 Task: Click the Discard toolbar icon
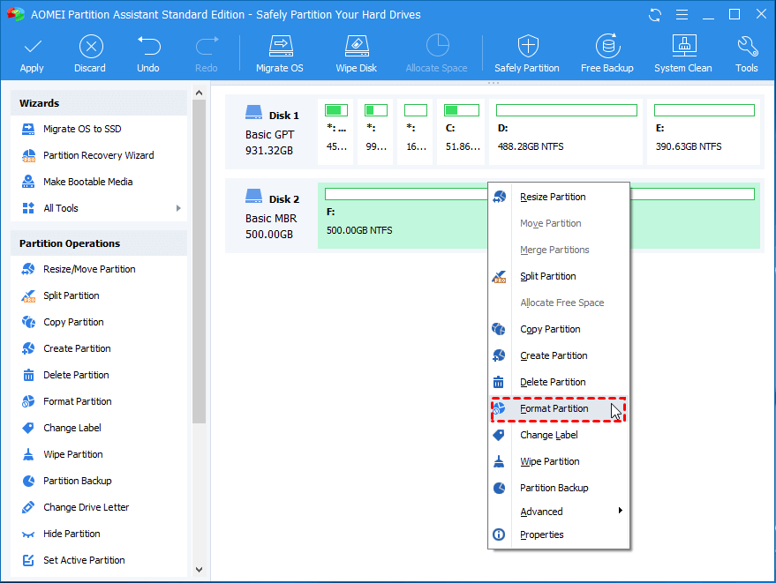point(90,53)
